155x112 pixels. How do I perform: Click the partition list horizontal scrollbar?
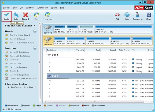pos(94,102)
